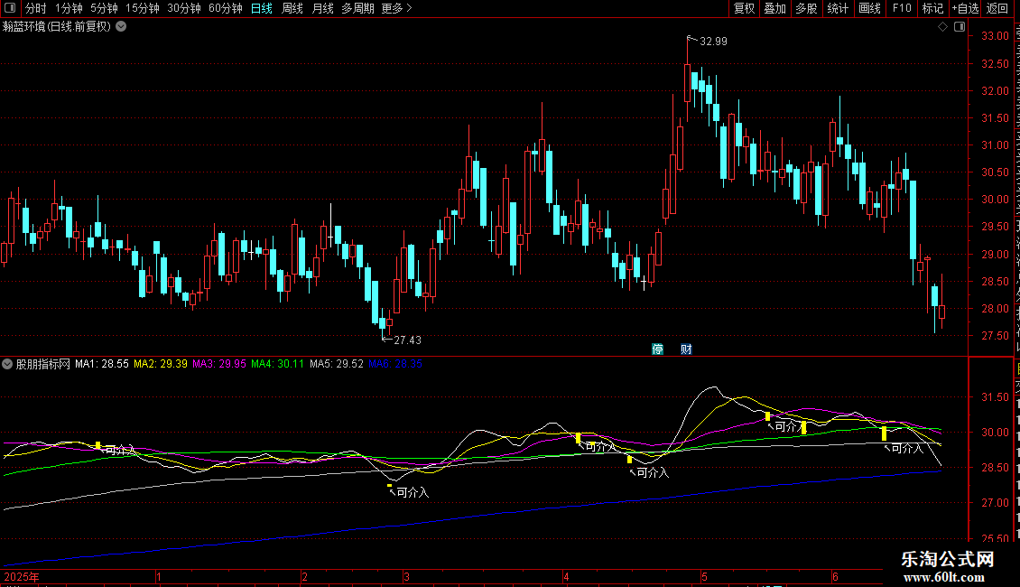1020x587 pixels.
Task: Open the 瀚蓝环境 title dropdown arrow
Action: pos(121,27)
